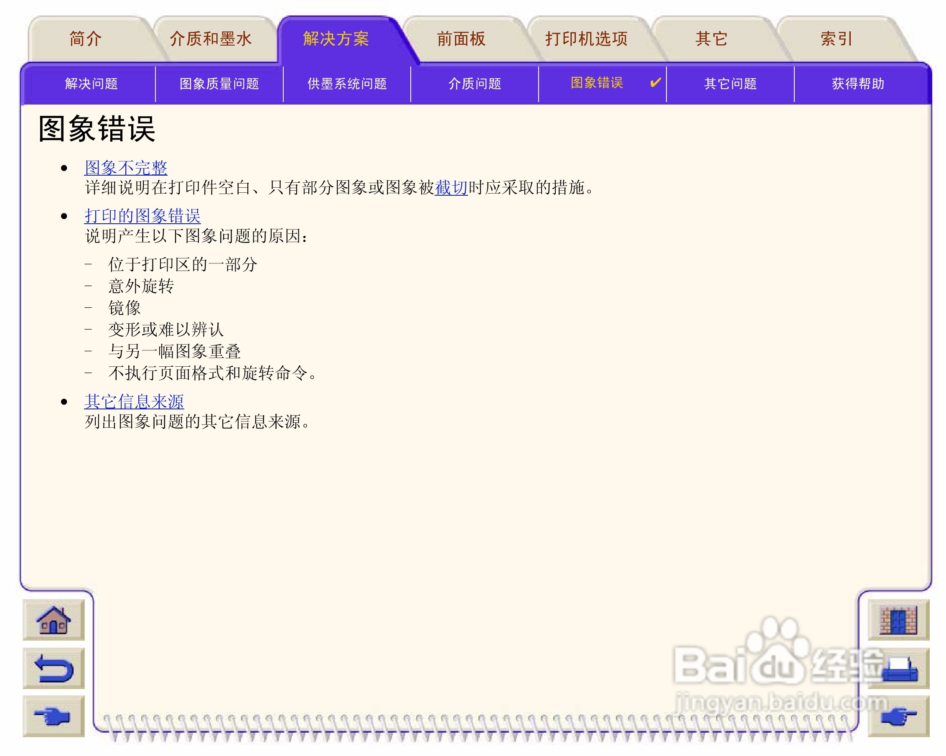Image resolution: width=946 pixels, height=756 pixels.
Task: Open the 打印的图象错误 link
Action: tap(142, 216)
